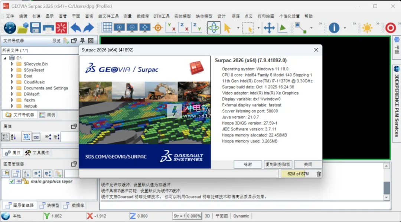Screen dimensions: 401x222
Task: Toggle the main graphics layer green checkbox
Action: pos(12,181)
